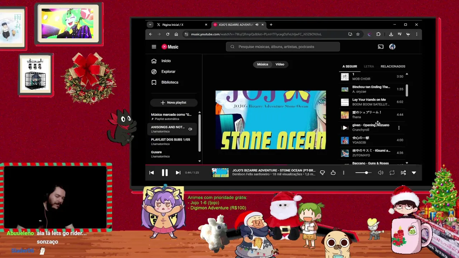Open the browser extensions puzzle icon
459x258 pixels.
point(378,34)
